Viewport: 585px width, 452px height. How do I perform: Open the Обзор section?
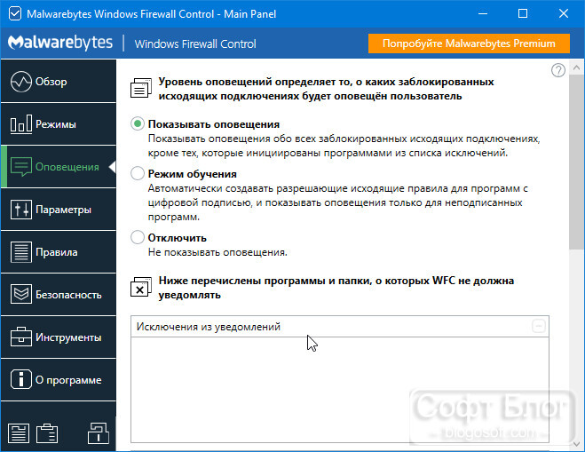[x=59, y=81]
